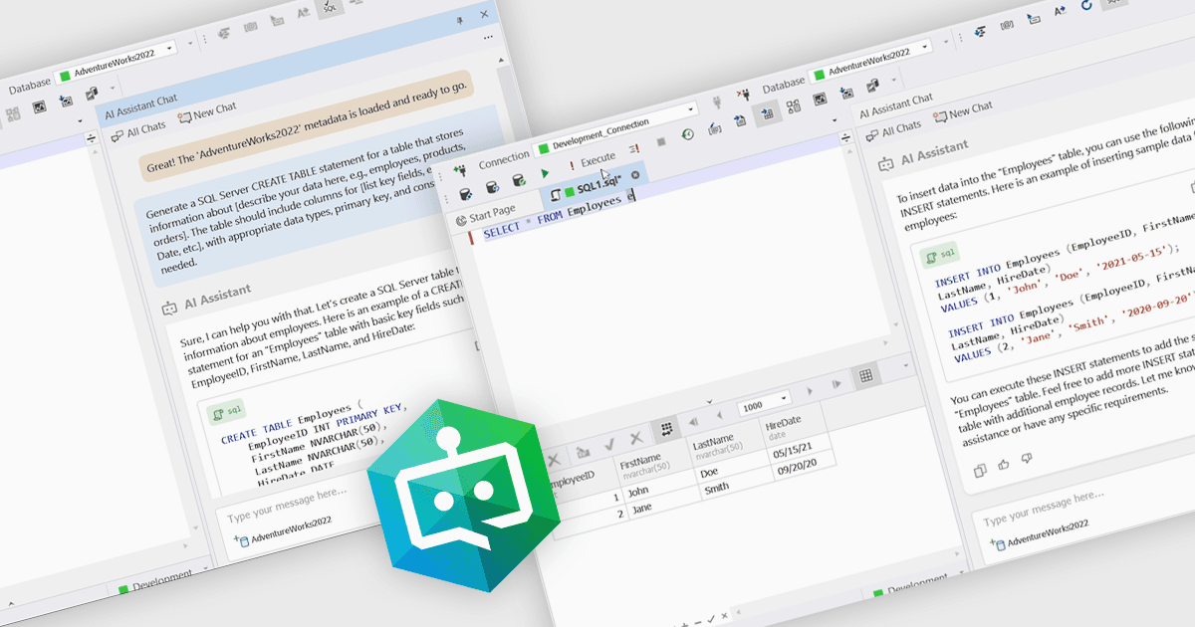Click the thumbs down icon under right AI reply

click(1027, 458)
